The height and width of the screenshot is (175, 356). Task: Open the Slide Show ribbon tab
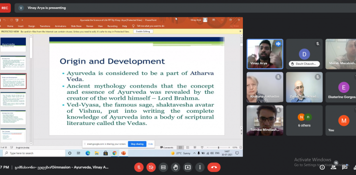point(76,26)
